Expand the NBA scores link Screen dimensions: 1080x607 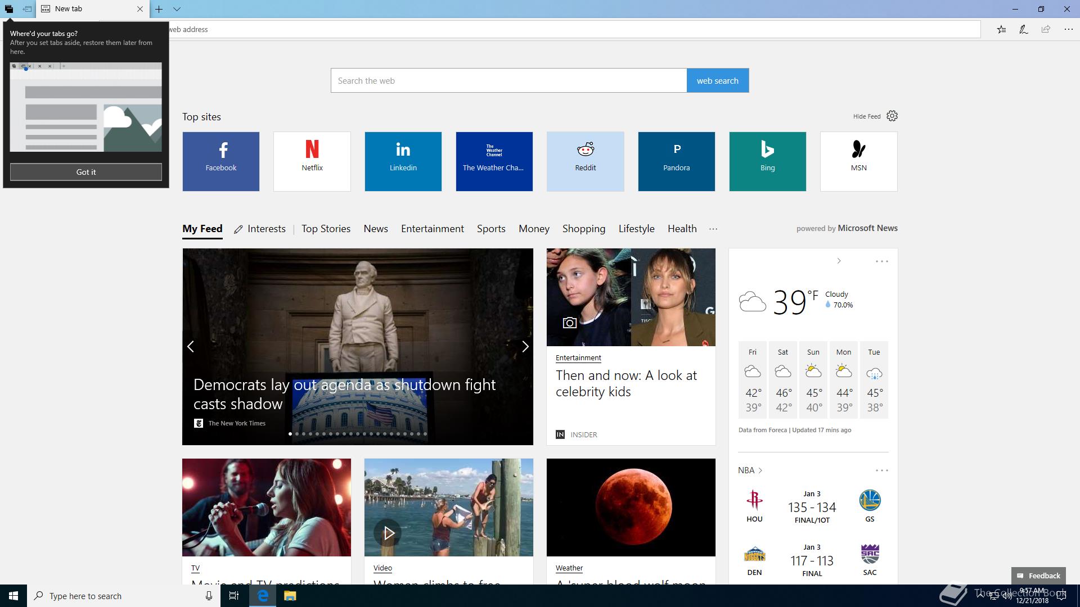[750, 470]
